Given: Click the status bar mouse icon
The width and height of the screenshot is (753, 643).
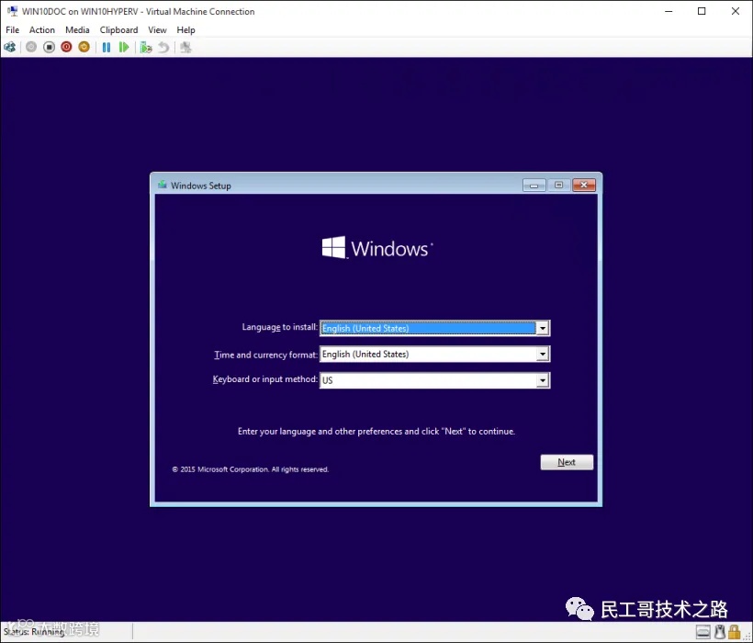Looking at the screenshot, I should [x=719, y=632].
